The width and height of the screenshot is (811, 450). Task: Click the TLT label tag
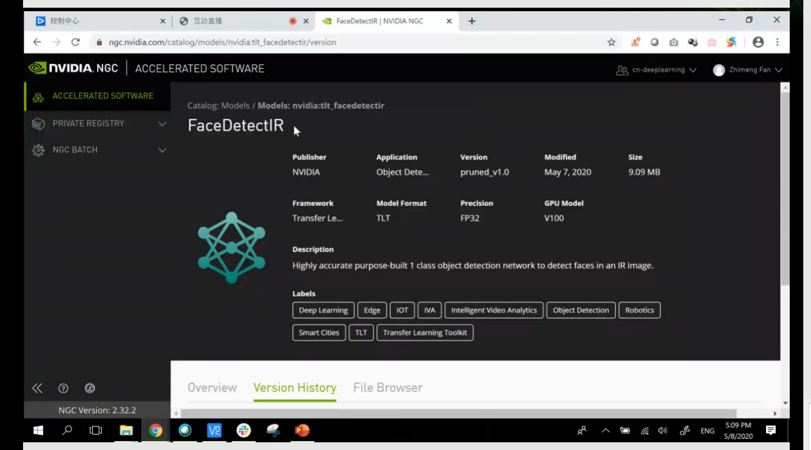tap(361, 332)
